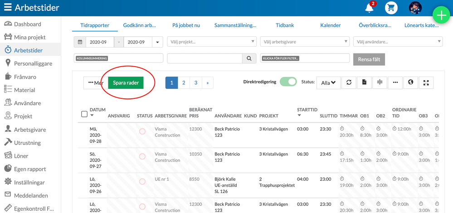Open Inställningar in the sidebar
This screenshot has width=453, height=213.
click(x=30, y=182)
